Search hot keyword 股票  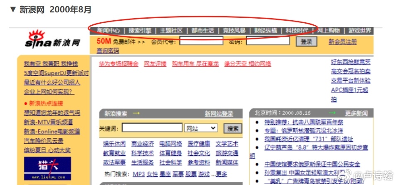coord(191,174)
